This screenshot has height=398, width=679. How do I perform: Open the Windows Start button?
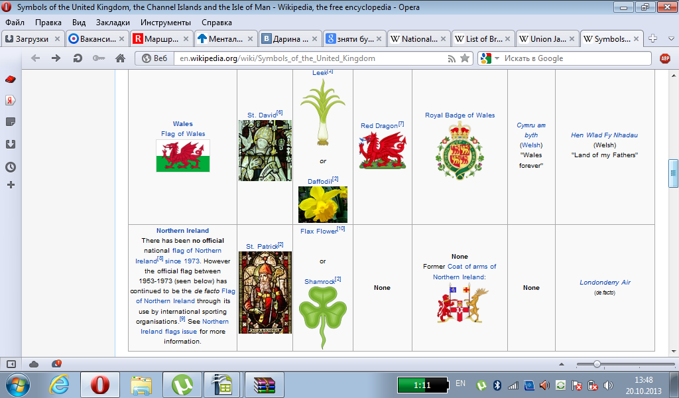(x=18, y=385)
